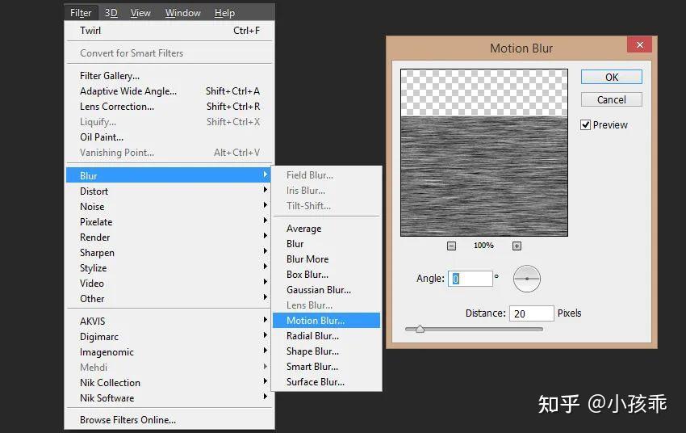
Task: Choose the plain Blur filter in submenu
Action: (x=326, y=244)
